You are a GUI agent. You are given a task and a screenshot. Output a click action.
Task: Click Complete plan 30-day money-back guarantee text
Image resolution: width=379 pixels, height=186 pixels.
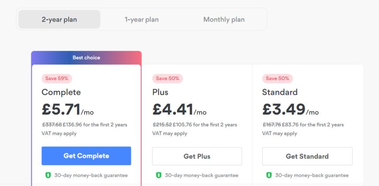91,175
